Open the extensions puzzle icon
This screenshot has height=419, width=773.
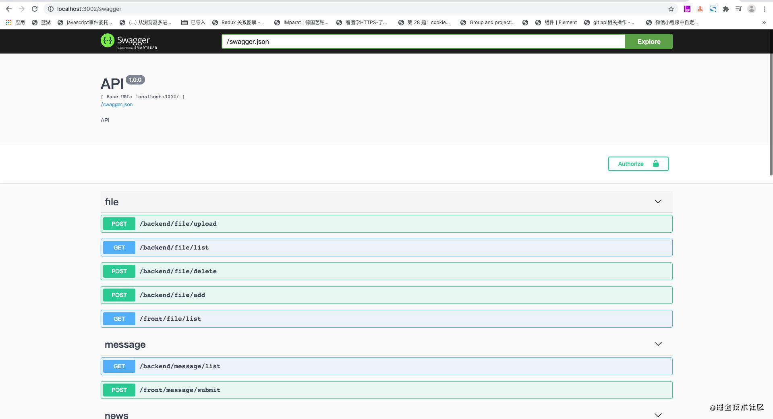click(726, 9)
